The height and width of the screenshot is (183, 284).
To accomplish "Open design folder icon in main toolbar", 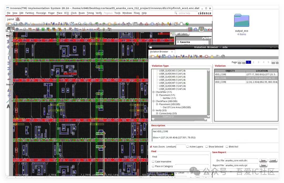I will click(x=9, y=24).
